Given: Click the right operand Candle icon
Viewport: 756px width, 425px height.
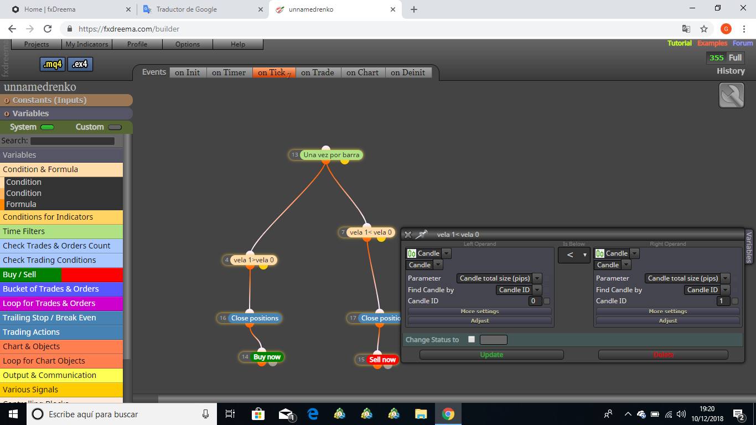Looking at the screenshot, I should pyautogui.click(x=600, y=253).
